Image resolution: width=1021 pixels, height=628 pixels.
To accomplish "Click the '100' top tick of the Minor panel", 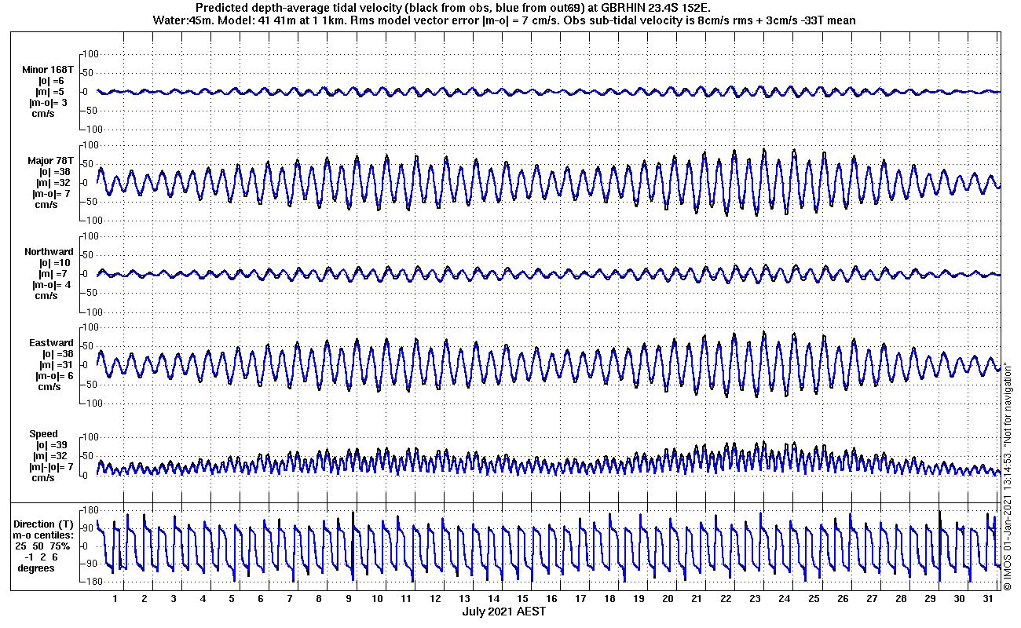I will 90,53.
